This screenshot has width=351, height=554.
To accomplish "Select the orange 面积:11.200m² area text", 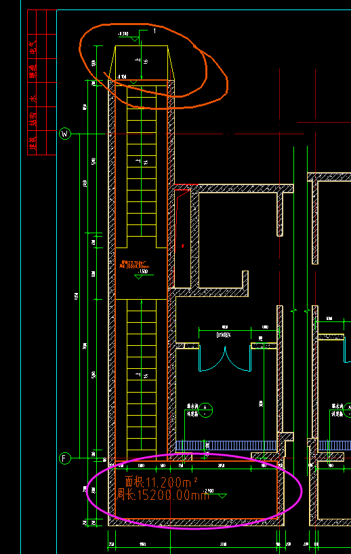I will 161,482.
